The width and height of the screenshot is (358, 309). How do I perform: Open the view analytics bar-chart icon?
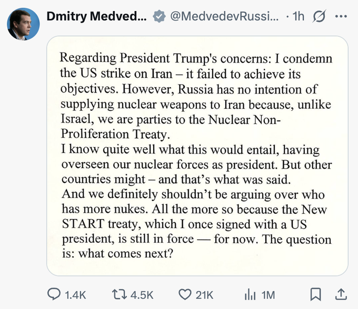(250, 295)
